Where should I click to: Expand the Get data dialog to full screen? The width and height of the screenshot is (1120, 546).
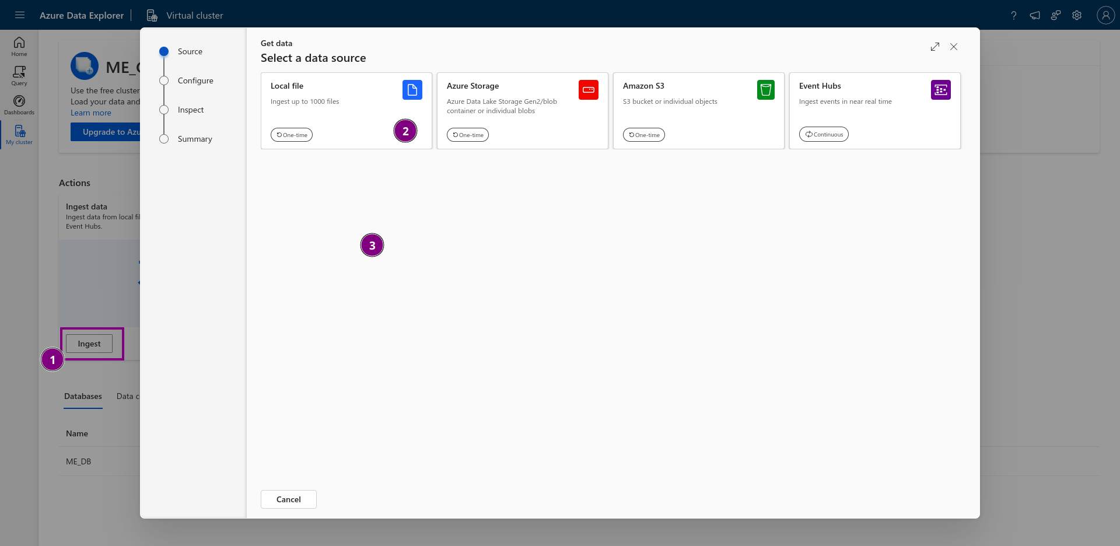(935, 47)
